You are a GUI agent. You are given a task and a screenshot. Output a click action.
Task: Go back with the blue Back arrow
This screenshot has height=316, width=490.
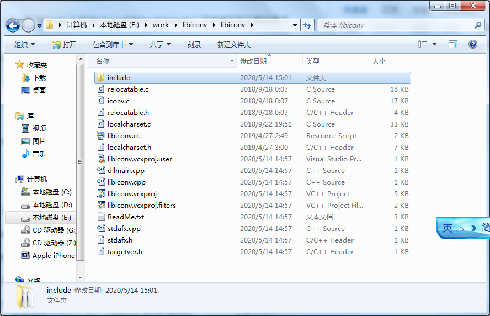(x=13, y=25)
